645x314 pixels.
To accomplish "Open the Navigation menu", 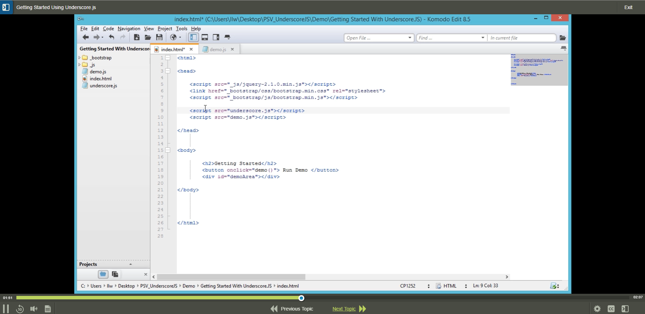I will click(129, 29).
